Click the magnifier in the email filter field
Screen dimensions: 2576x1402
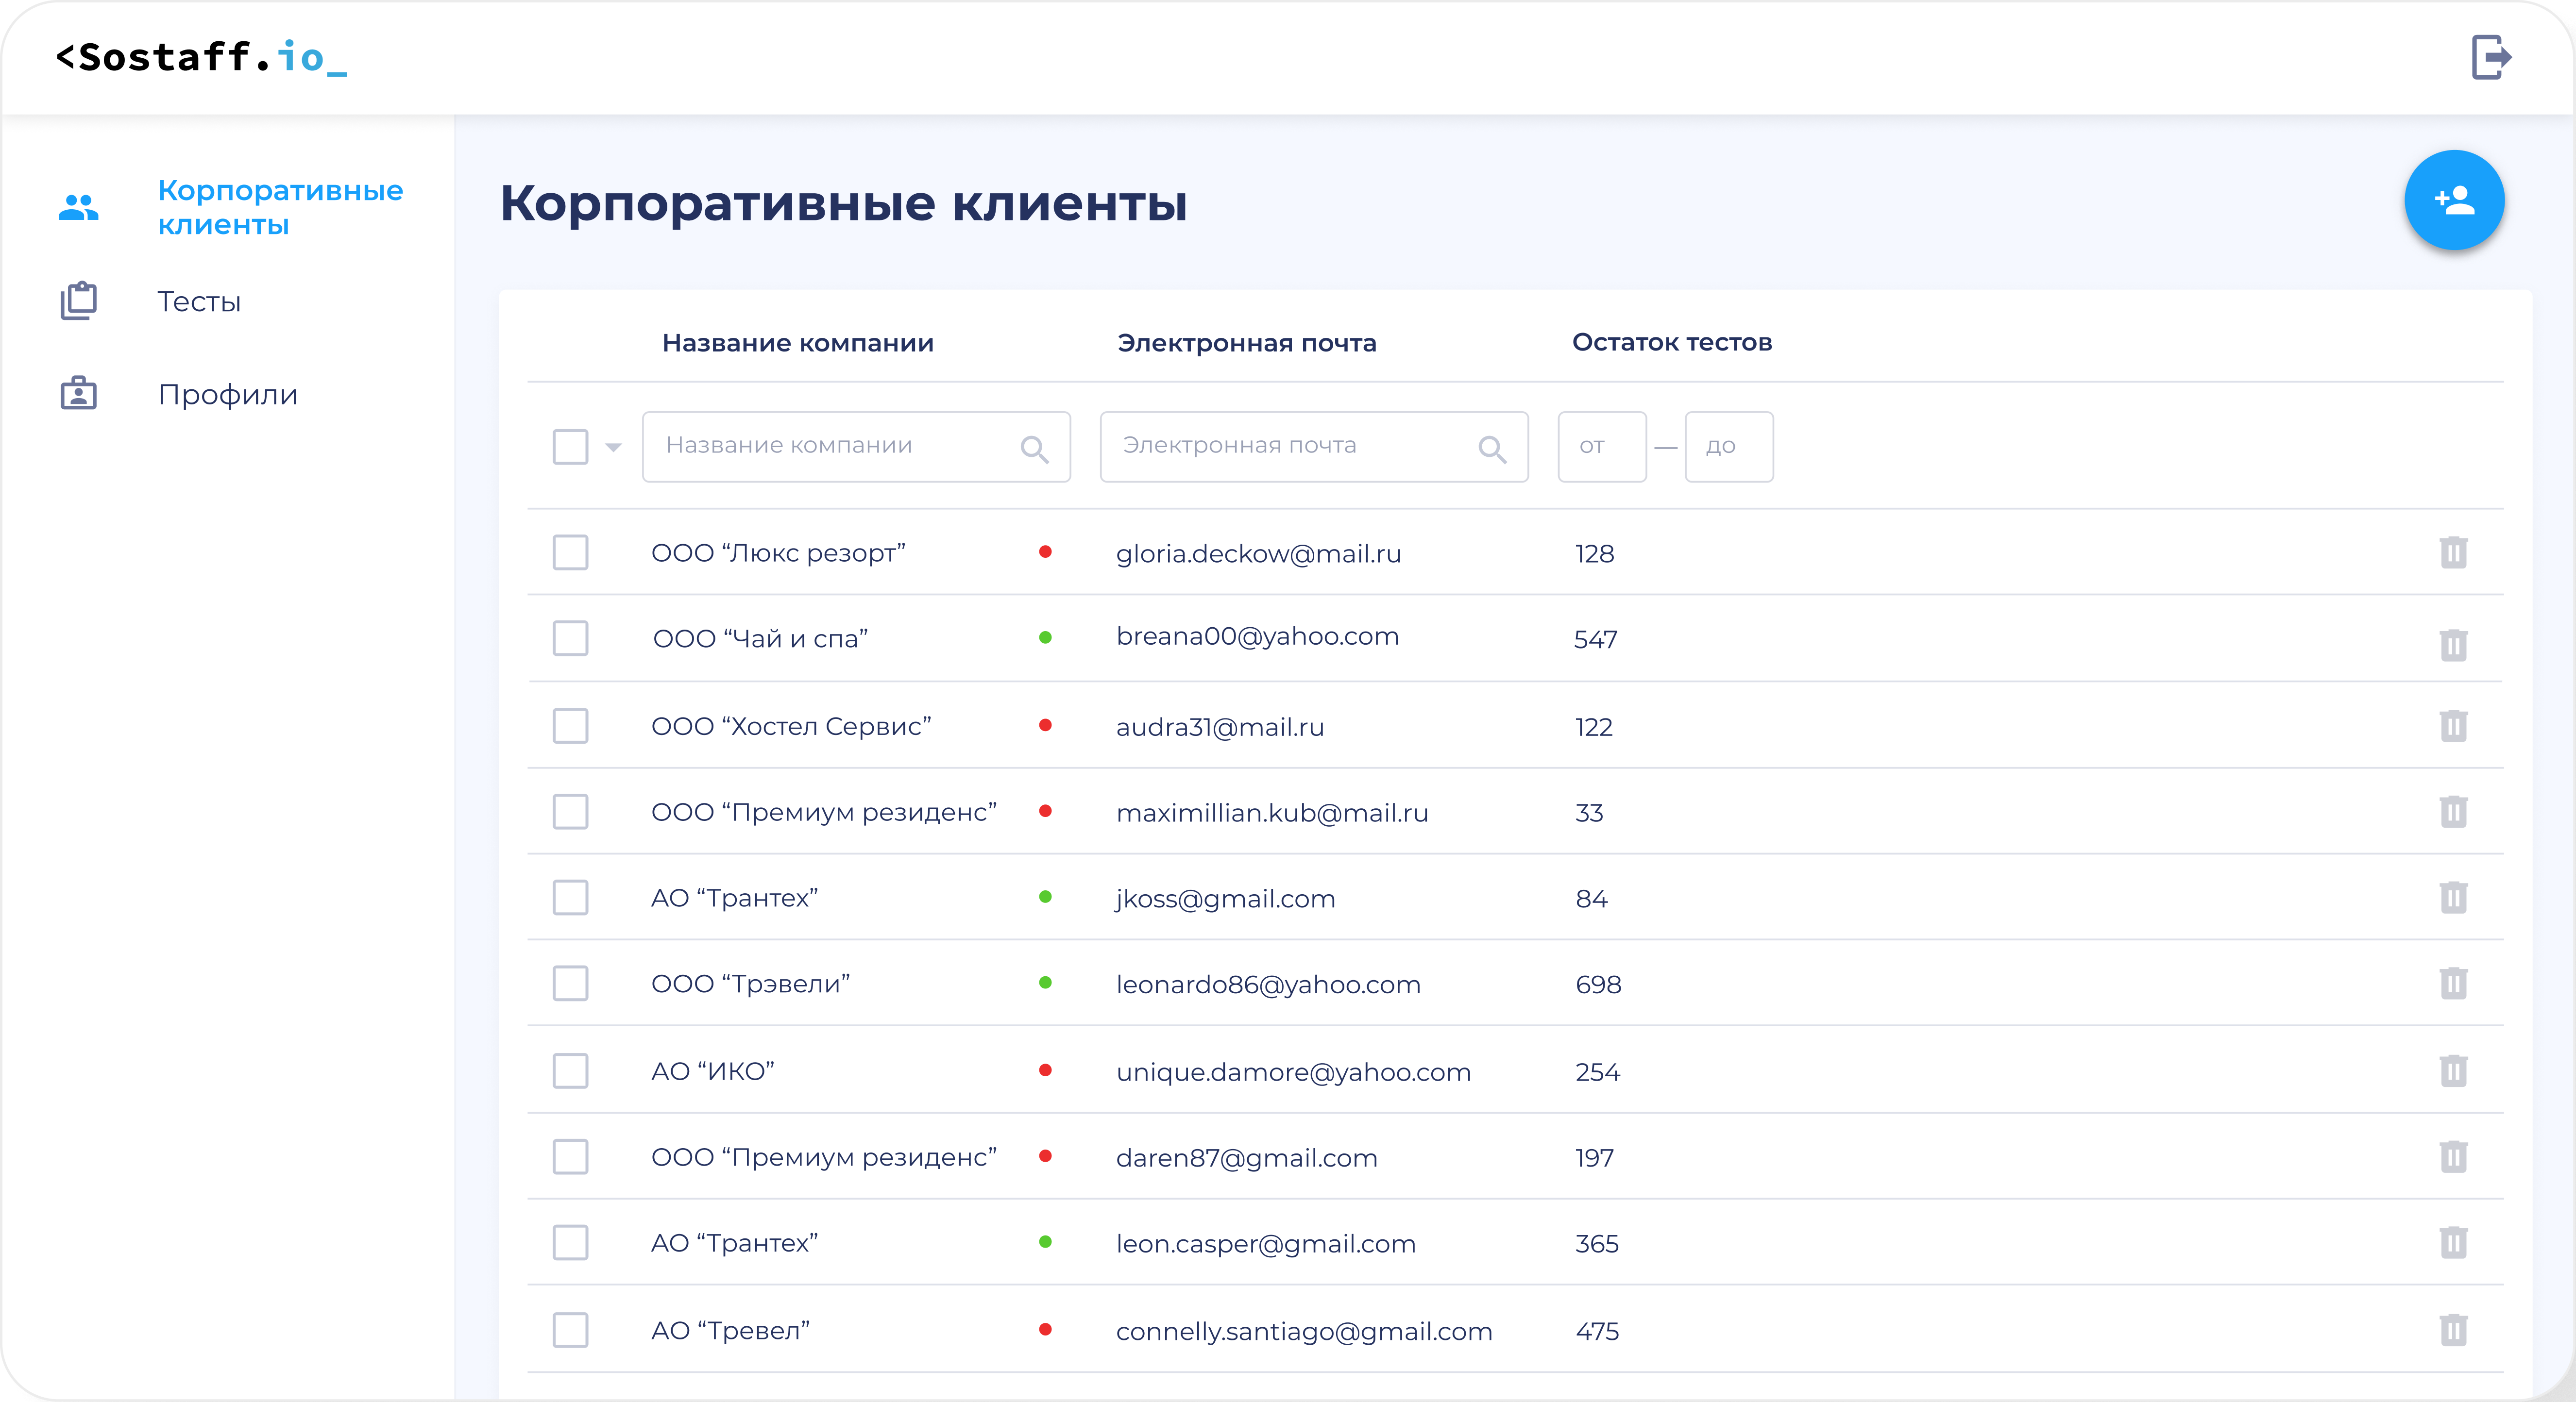tap(1491, 449)
